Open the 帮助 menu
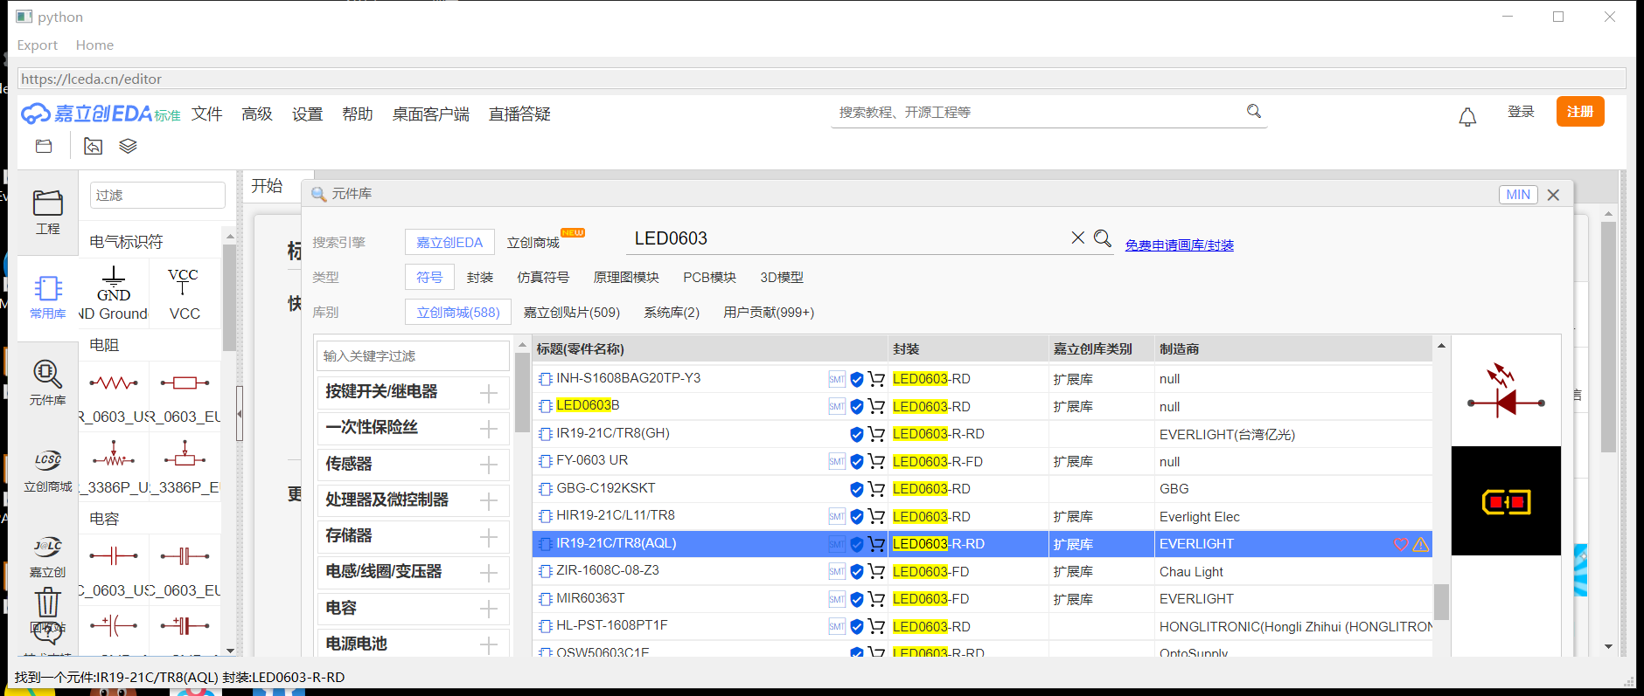The image size is (1644, 696). point(358,114)
